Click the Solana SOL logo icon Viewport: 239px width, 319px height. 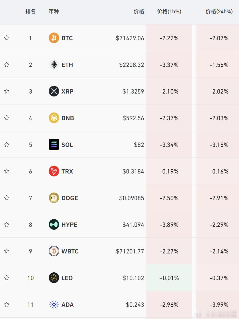point(54,144)
